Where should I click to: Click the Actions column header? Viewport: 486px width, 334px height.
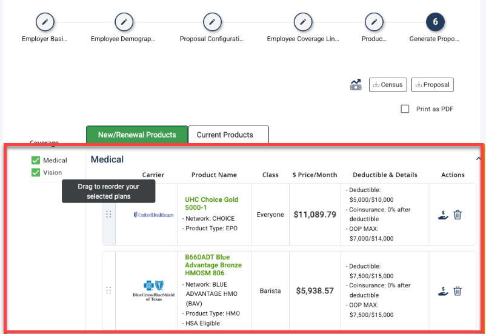[453, 175]
